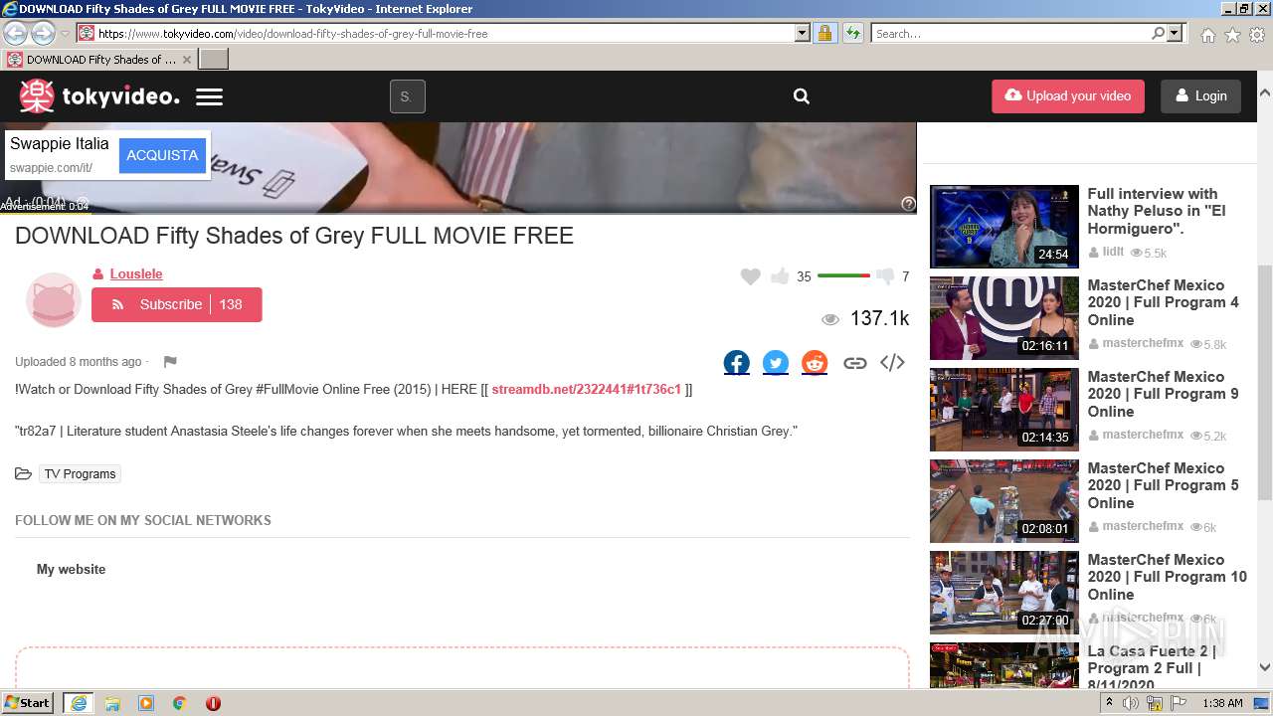
Task: Give a thumbs up to the video
Action: click(780, 276)
